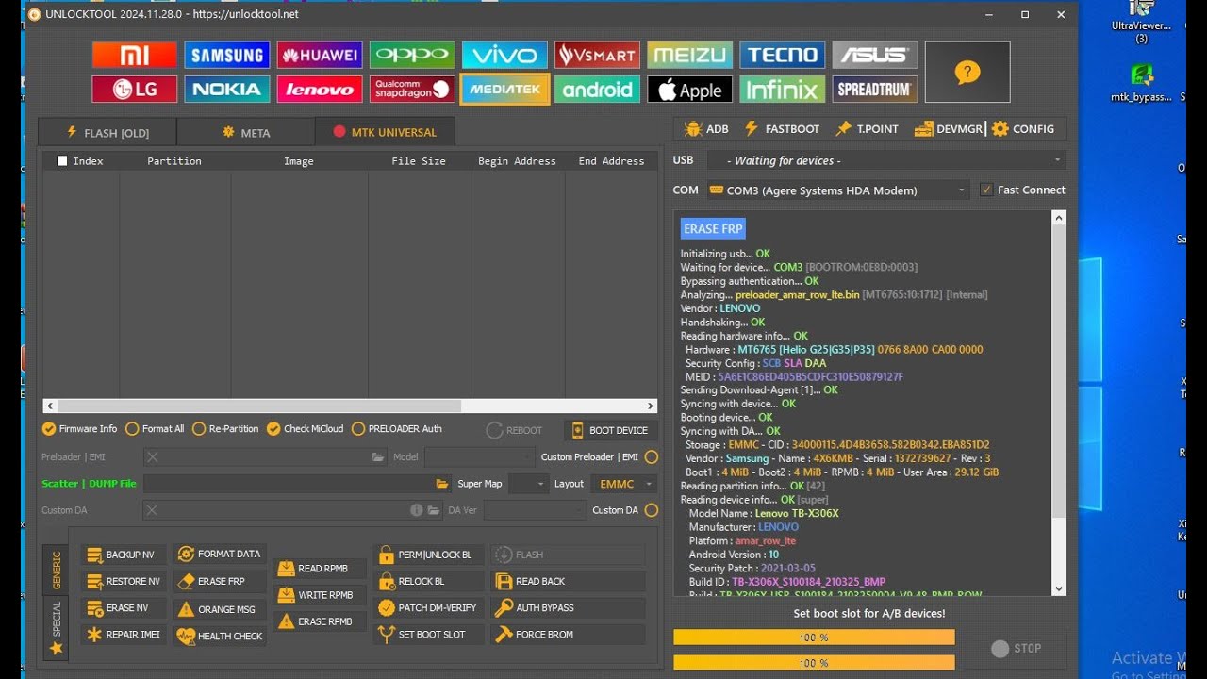This screenshot has width=1207, height=679.
Task: Launch DEVMGR device manager
Action: [x=948, y=129]
